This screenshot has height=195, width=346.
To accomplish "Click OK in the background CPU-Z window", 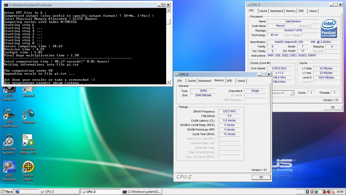I will pyautogui.click(x=333, y=107).
